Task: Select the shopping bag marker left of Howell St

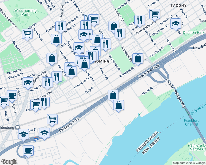Action: [52, 59]
